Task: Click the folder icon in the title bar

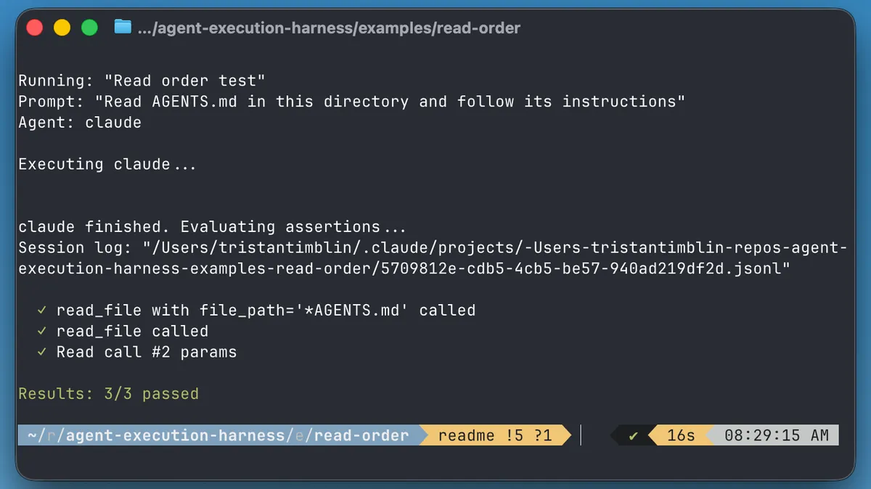Action: 122,28
